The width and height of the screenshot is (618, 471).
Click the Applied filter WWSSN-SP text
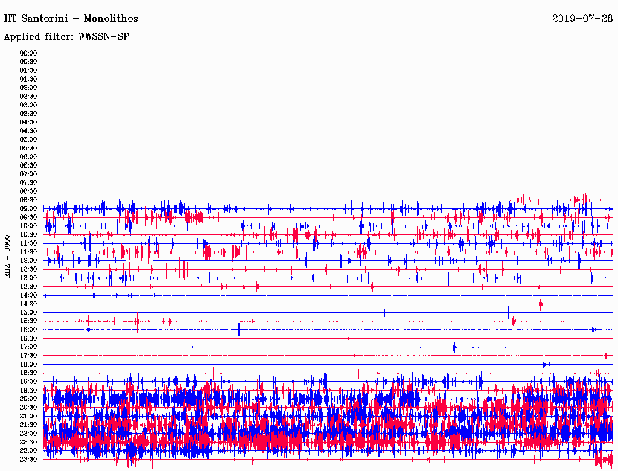coord(67,37)
